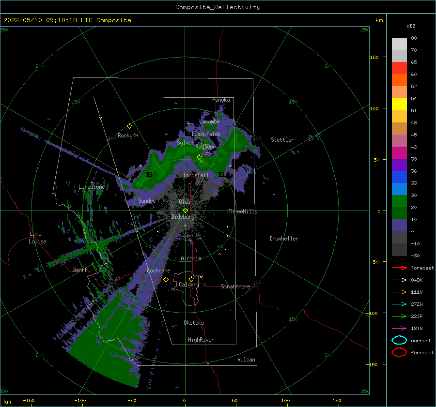Click the Okotoks label
The width and height of the screenshot is (436, 407).
click(x=194, y=323)
